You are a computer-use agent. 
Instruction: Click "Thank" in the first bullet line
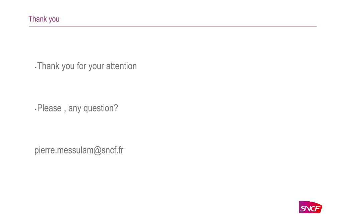coord(48,66)
